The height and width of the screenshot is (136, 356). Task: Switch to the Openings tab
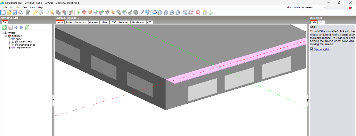93,22
